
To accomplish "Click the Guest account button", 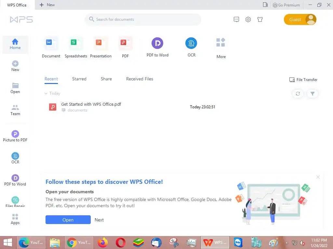I will click(x=300, y=19).
